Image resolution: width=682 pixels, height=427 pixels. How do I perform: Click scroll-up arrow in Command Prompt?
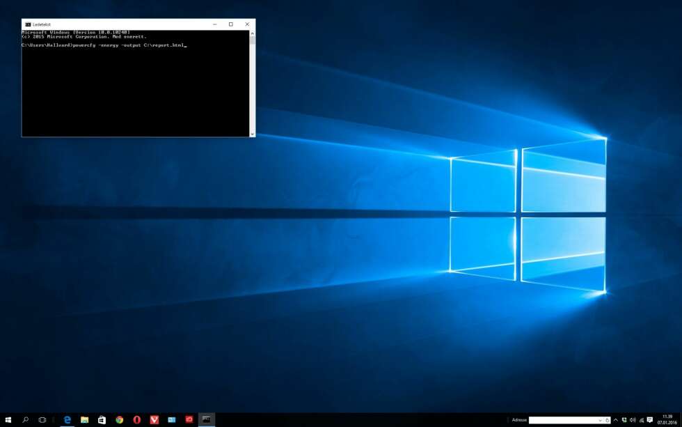[x=252, y=33]
